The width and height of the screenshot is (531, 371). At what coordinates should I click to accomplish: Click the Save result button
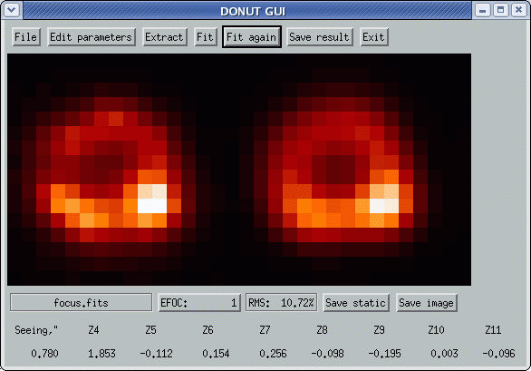319,37
